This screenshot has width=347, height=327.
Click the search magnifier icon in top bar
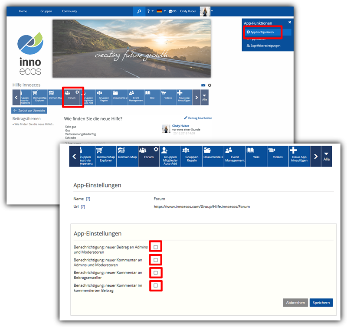tap(139, 11)
